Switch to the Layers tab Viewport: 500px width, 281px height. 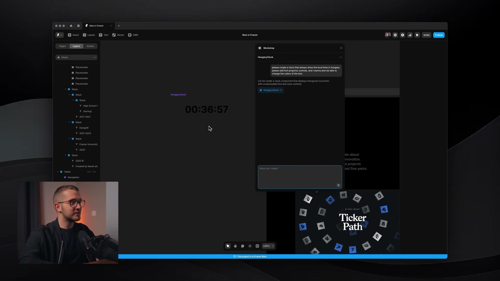click(76, 46)
